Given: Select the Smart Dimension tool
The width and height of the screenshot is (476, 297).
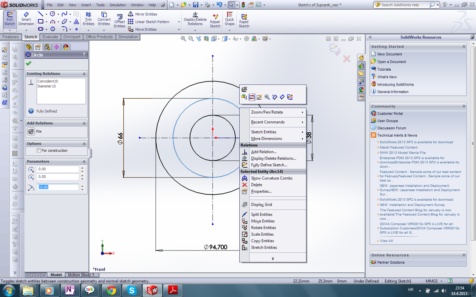Looking at the screenshot, I should [26, 19].
